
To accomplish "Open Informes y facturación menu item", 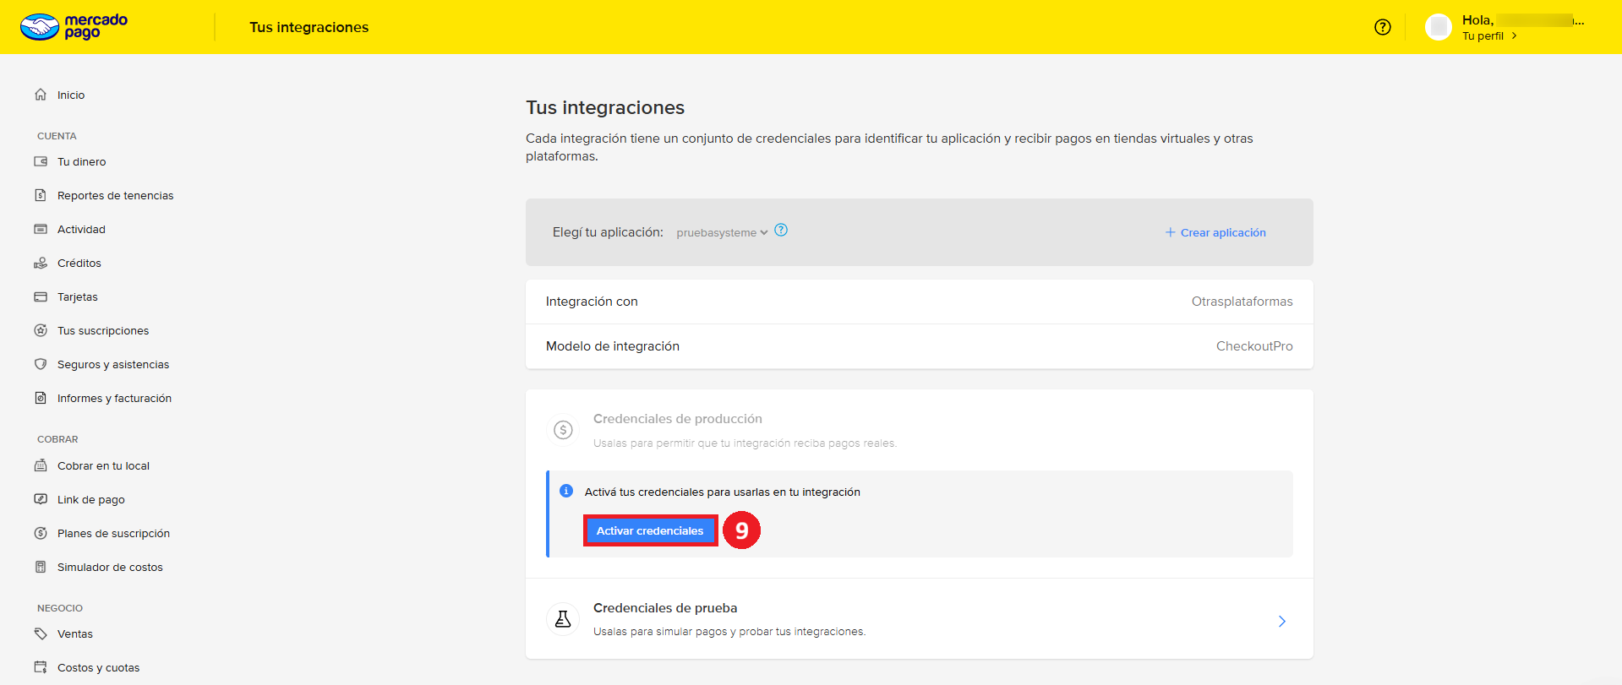I will 114,398.
